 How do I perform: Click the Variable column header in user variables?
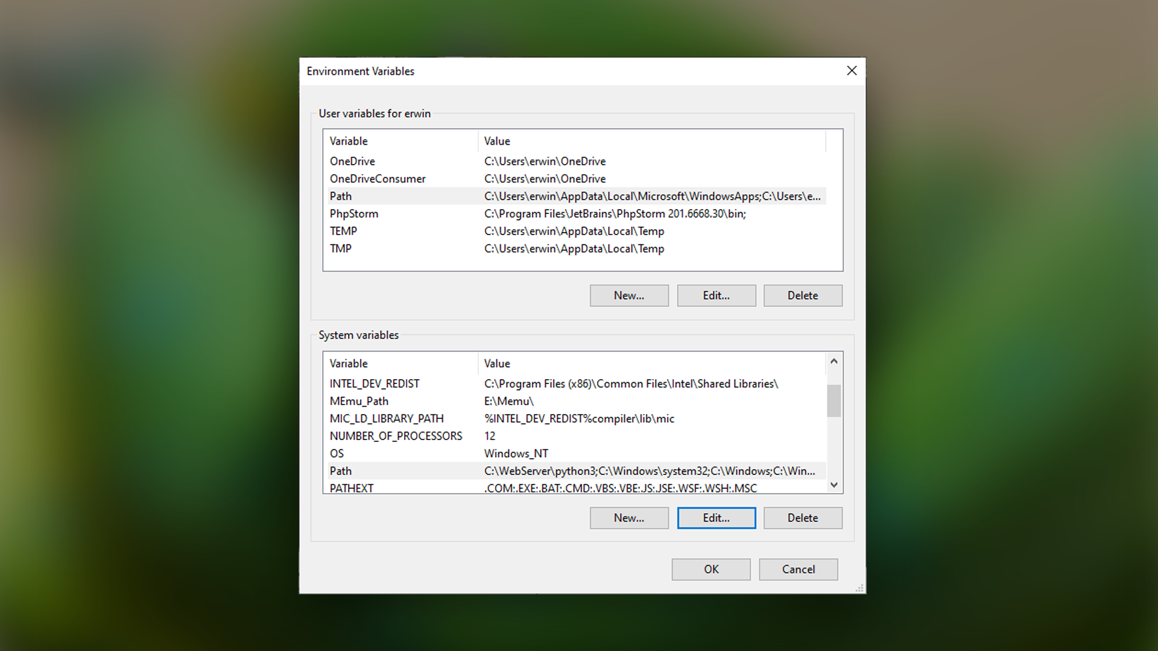tap(349, 140)
